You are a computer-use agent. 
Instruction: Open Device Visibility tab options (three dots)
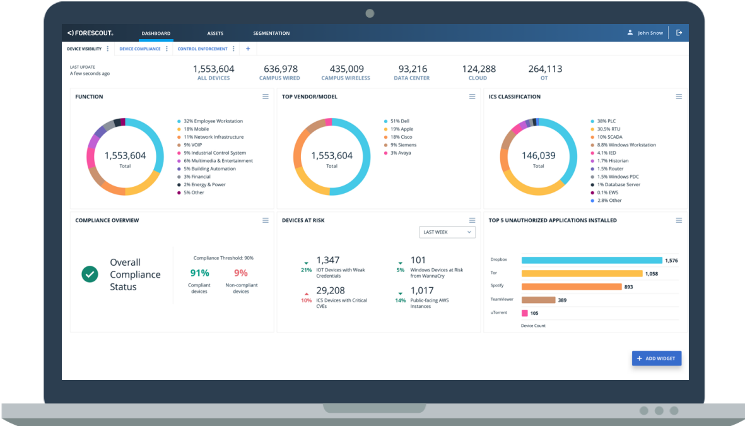(108, 49)
